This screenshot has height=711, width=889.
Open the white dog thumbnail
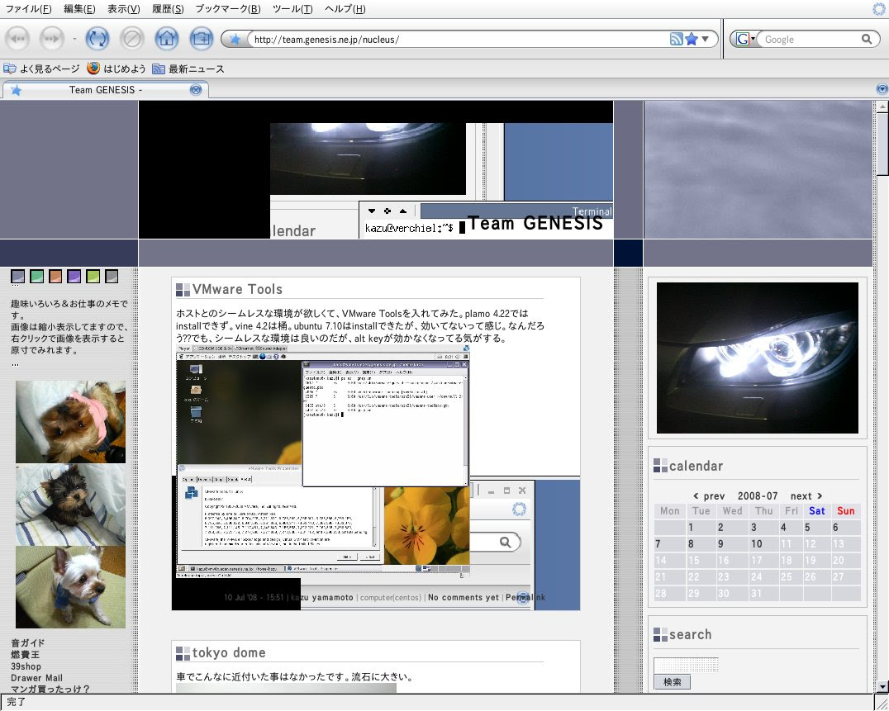70,587
